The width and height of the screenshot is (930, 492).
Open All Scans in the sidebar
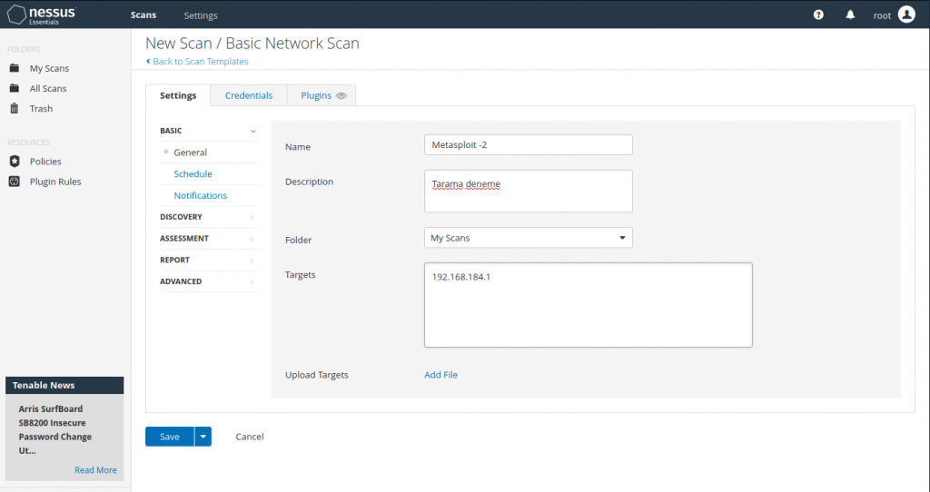point(48,88)
